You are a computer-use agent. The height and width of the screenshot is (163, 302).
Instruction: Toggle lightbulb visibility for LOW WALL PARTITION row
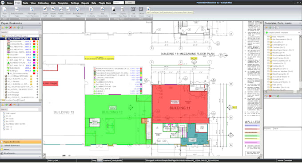[x=37, y=52]
